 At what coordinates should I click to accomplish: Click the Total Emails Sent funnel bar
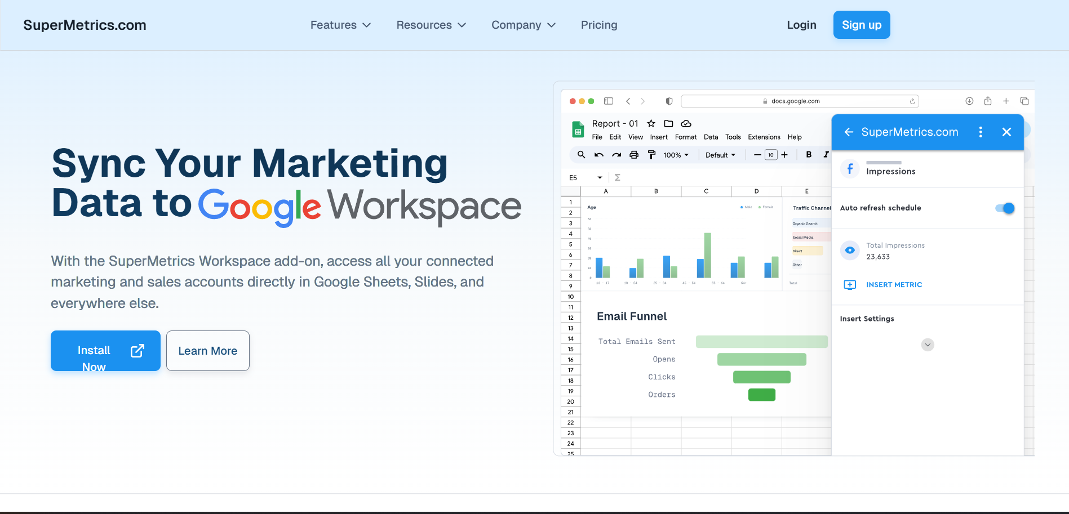(762, 342)
